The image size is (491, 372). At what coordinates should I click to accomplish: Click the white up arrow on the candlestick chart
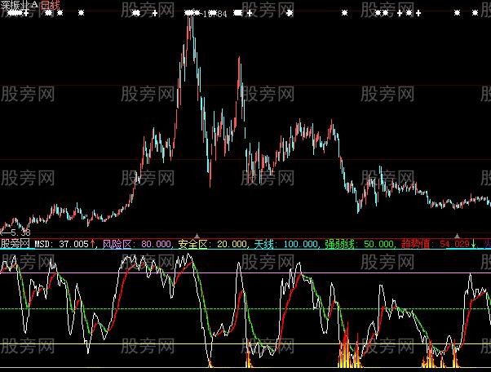coord(138,179)
